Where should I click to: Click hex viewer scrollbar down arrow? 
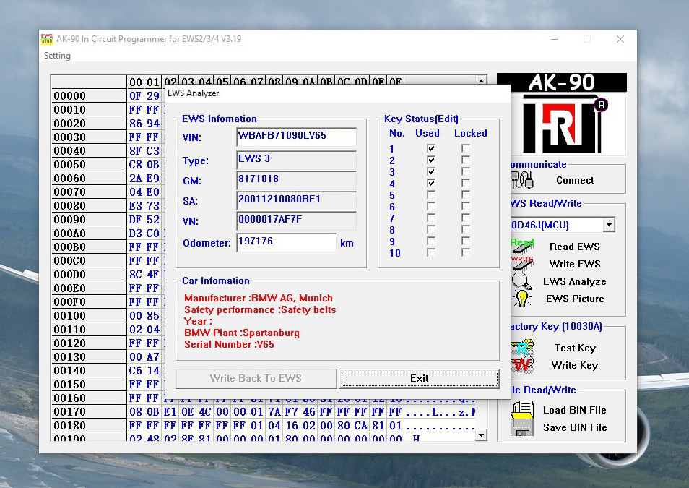point(481,435)
